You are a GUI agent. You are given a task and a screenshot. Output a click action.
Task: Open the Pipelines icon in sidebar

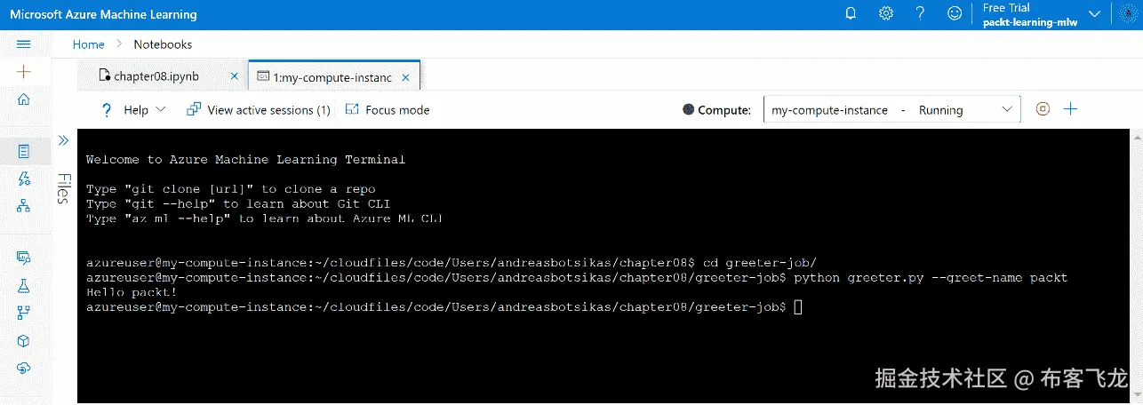click(24, 313)
